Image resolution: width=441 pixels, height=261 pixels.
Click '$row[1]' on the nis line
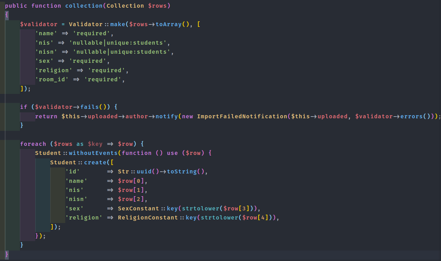click(131, 190)
